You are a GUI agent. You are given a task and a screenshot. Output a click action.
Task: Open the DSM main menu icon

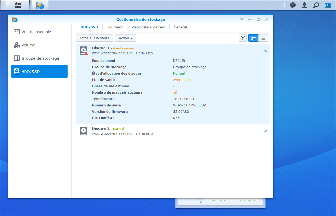pos(18,5)
